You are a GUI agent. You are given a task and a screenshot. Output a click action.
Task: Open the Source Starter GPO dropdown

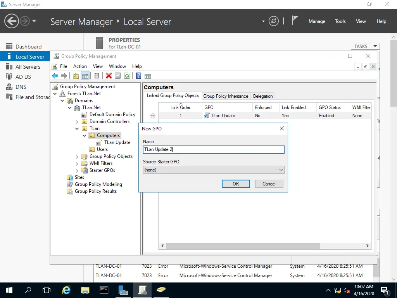tap(213, 170)
